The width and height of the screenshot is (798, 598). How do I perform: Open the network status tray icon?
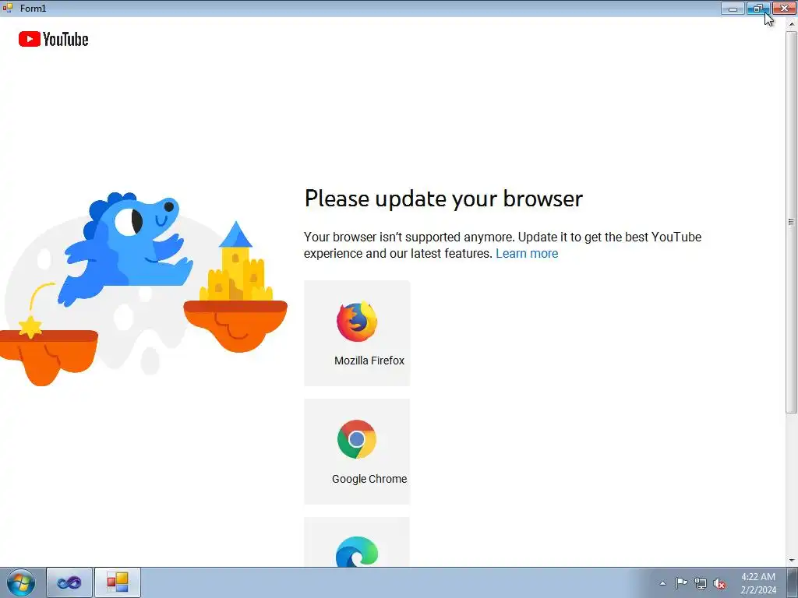(701, 584)
